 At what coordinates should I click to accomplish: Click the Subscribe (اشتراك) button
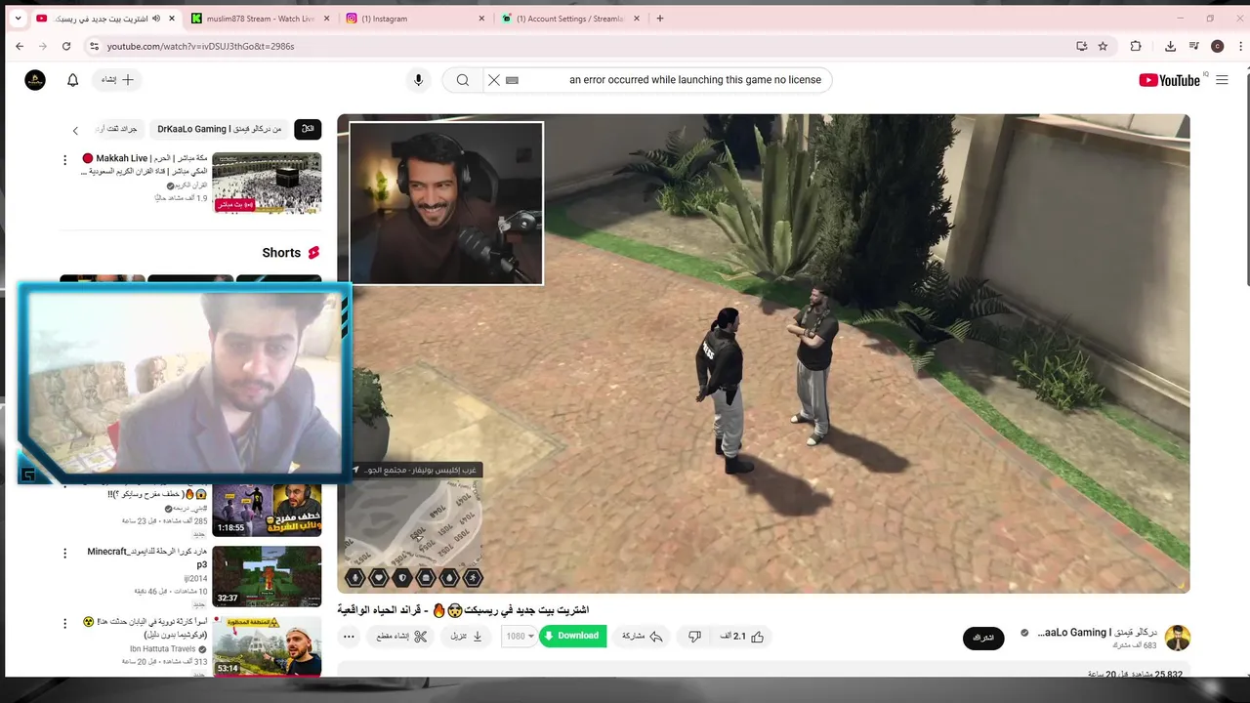[x=983, y=638]
